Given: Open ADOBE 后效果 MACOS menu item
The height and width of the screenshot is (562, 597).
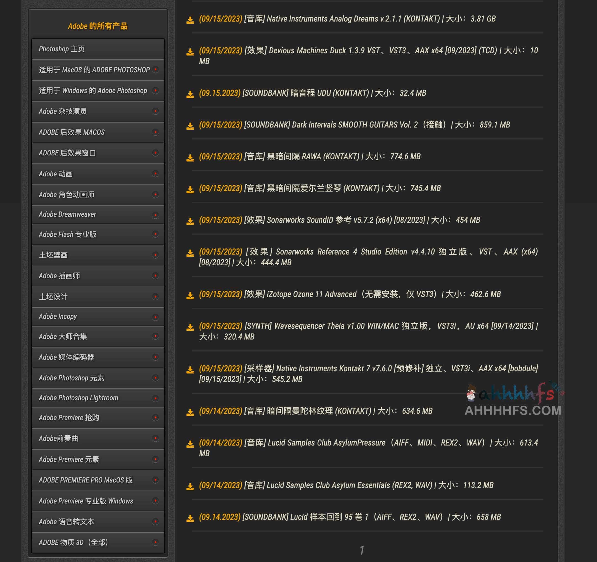Looking at the screenshot, I should click(98, 132).
